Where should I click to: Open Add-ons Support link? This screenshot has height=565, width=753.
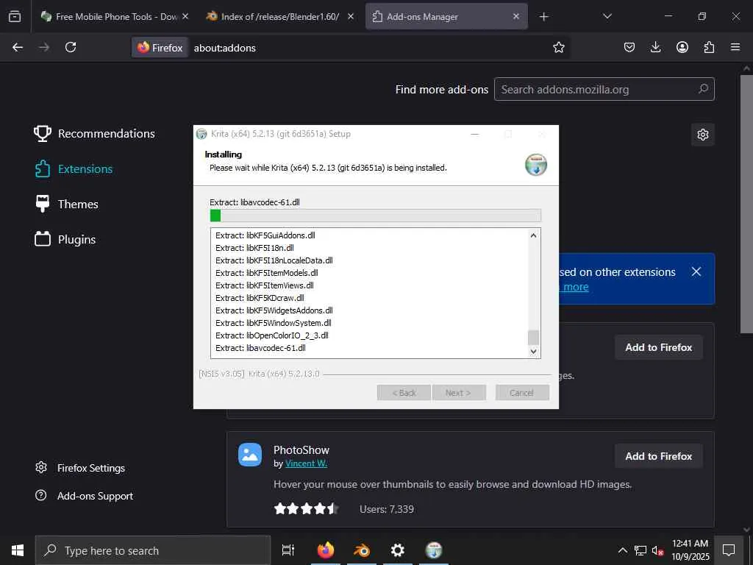85,496
